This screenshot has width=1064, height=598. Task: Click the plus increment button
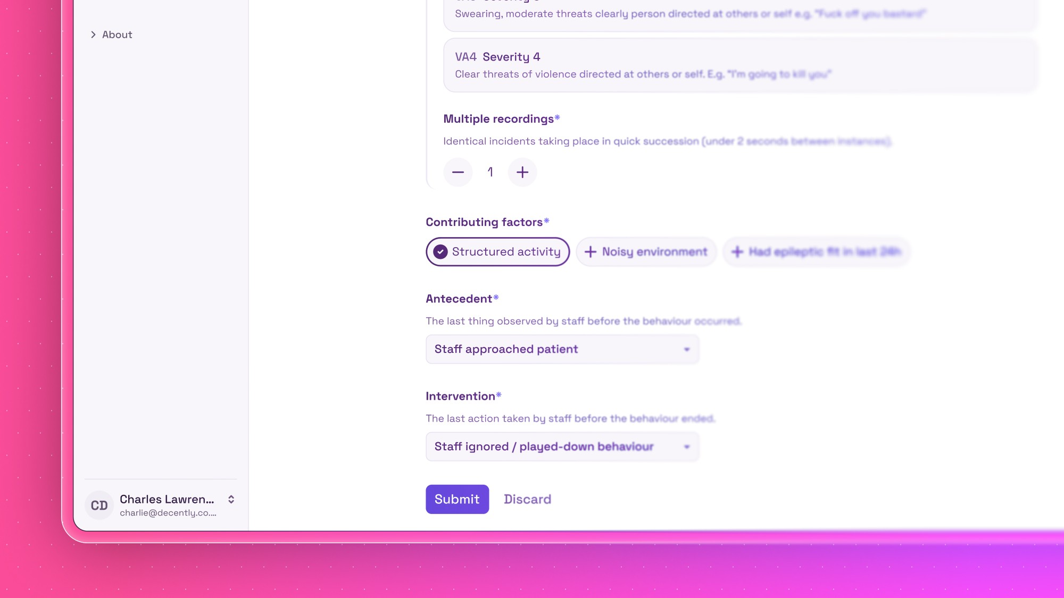[522, 172]
